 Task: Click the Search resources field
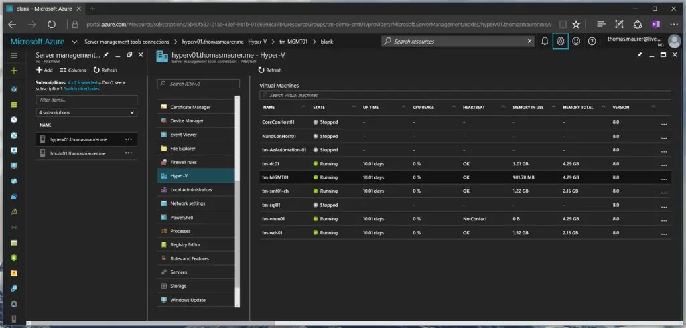[458, 42]
